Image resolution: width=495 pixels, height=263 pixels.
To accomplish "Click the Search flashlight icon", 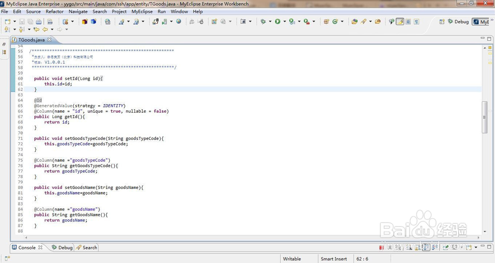I will point(364,21).
